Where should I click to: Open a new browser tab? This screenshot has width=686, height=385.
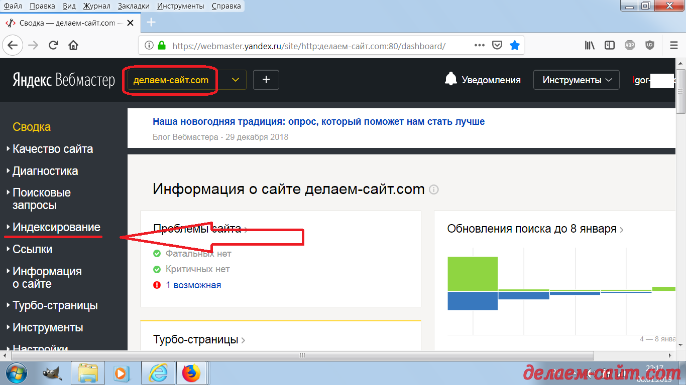point(151,23)
